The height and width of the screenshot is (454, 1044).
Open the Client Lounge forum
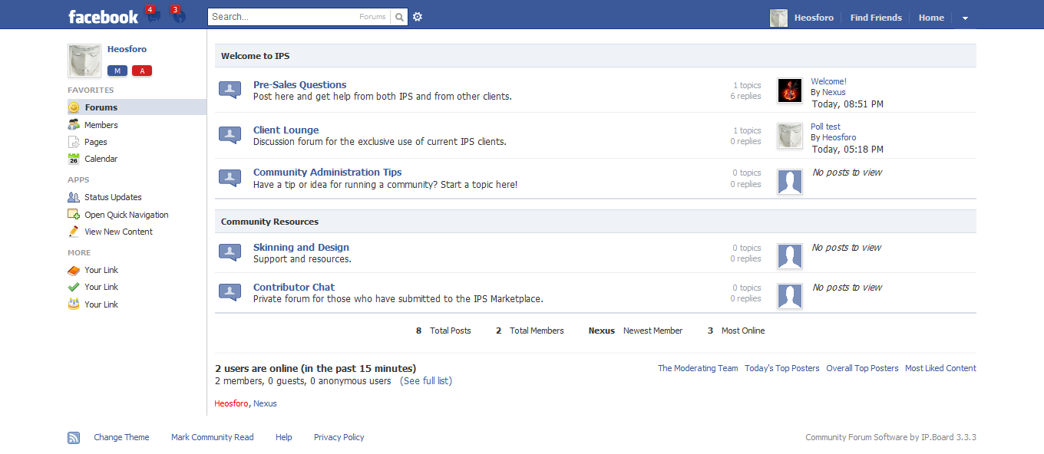tap(286, 130)
